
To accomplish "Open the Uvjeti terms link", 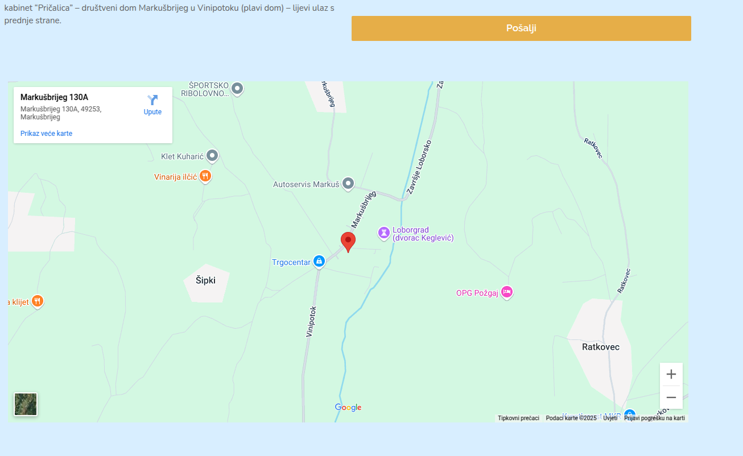I will coord(610,418).
